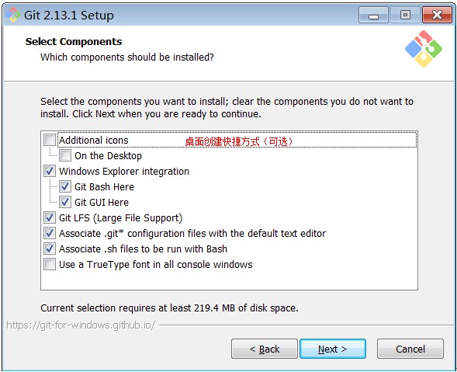Close the Git 2.13.1 Setup window
The width and height of the screenshot is (457, 372).
tap(437, 15)
